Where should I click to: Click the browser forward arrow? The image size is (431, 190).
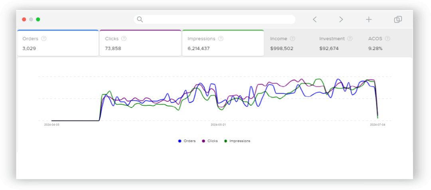341,20
